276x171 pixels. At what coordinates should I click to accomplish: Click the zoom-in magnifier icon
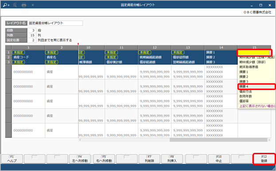[6, 5]
